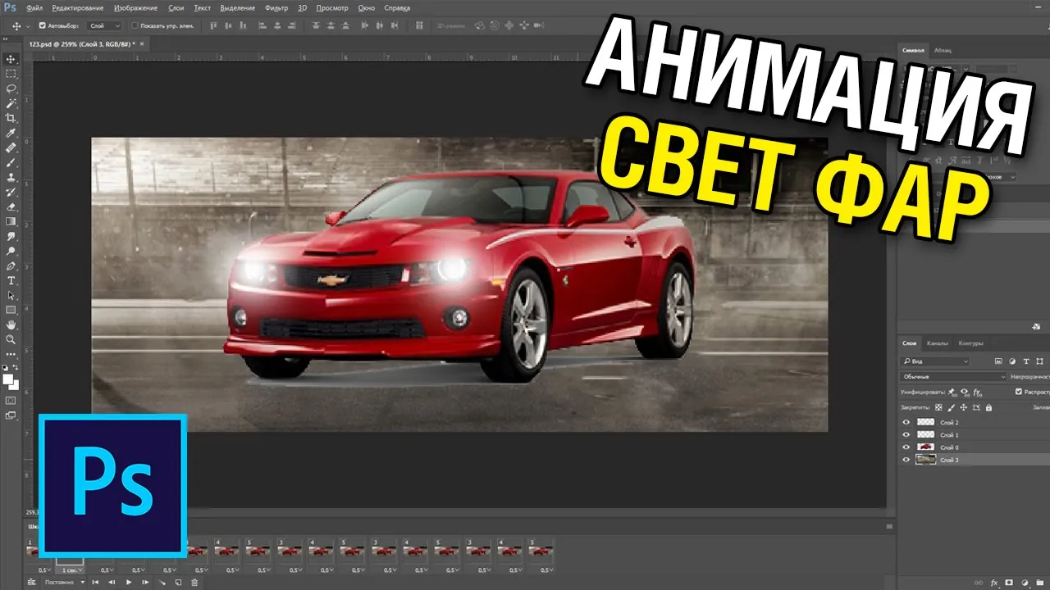Duplicate selected timeline frame
This screenshot has width=1050, height=590.
(x=178, y=582)
